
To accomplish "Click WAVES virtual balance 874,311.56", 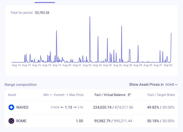I will (x=124, y=107).
